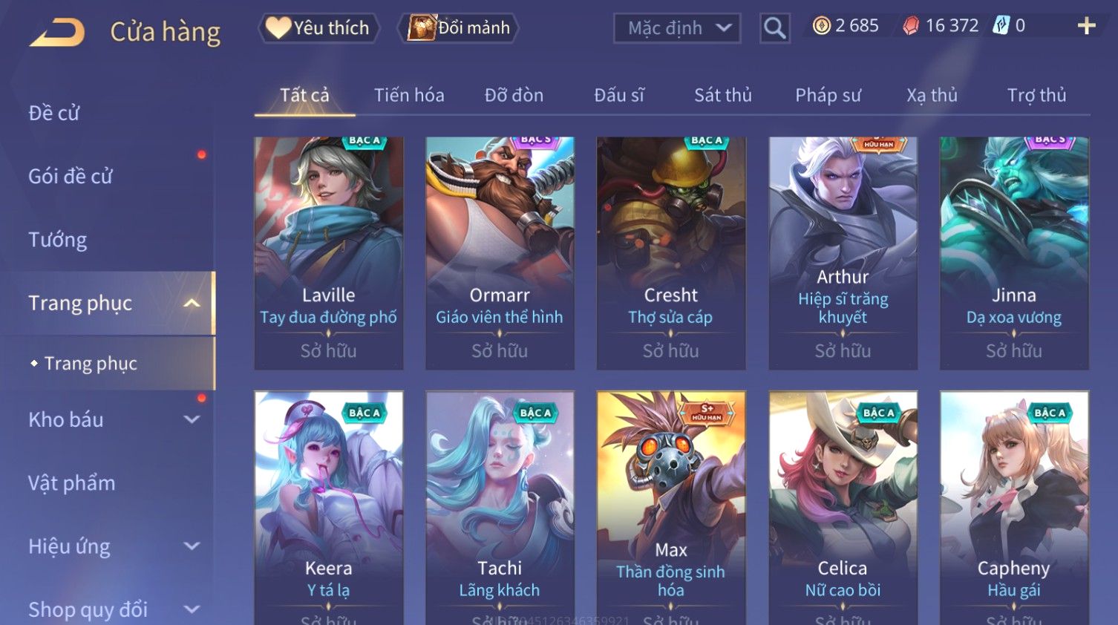The height and width of the screenshot is (625, 1118).
Task: Open the search magnifier icon
Action: tap(774, 28)
